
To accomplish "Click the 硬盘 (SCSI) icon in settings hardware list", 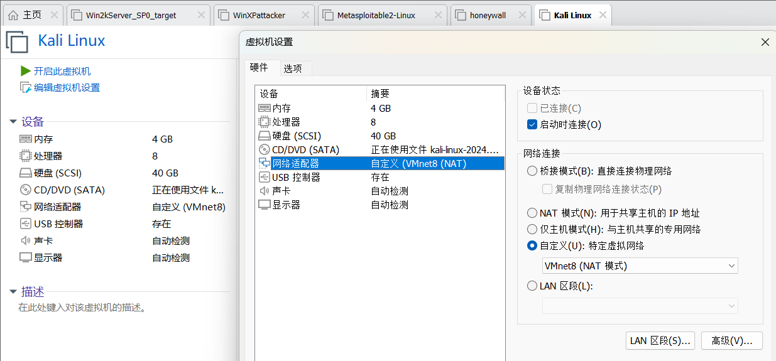I will click(264, 136).
